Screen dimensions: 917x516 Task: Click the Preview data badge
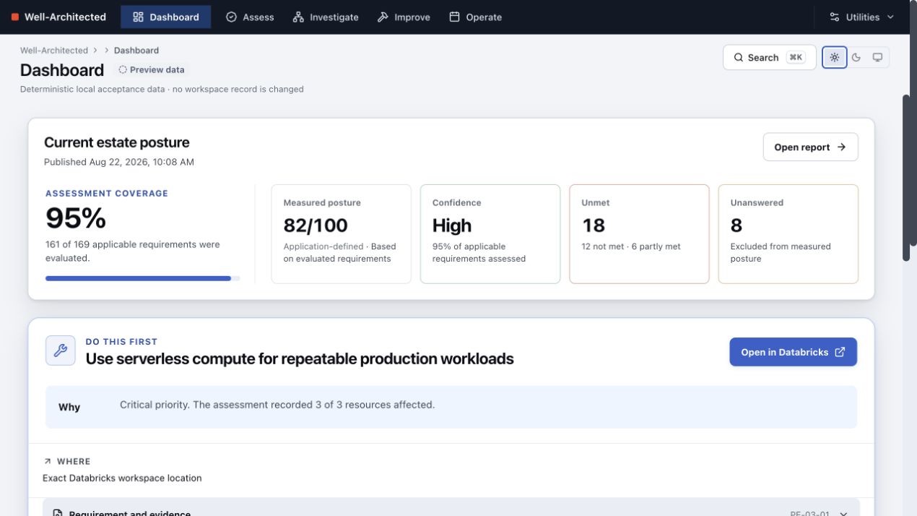152,70
